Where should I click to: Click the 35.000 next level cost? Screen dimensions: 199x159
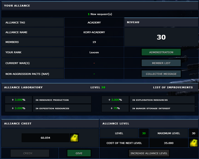click(169, 143)
